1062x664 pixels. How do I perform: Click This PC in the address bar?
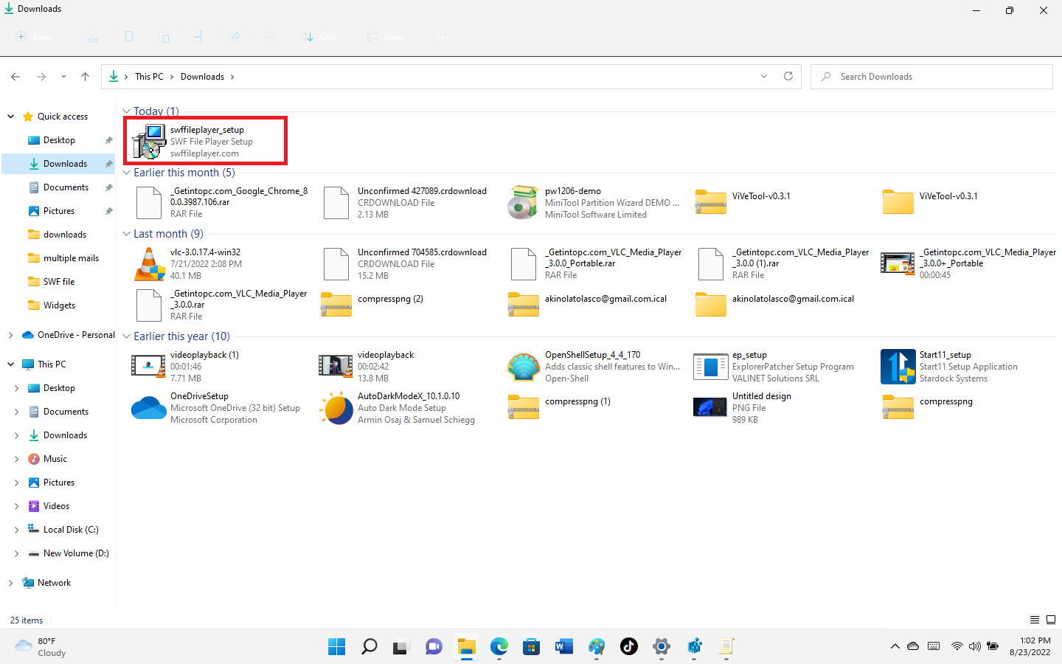(x=149, y=77)
